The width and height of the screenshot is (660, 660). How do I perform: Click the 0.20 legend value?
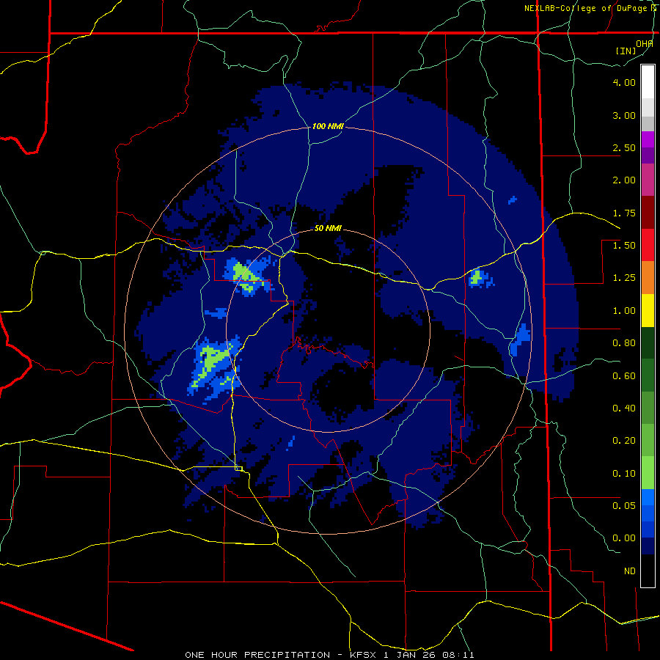click(x=624, y=441)
